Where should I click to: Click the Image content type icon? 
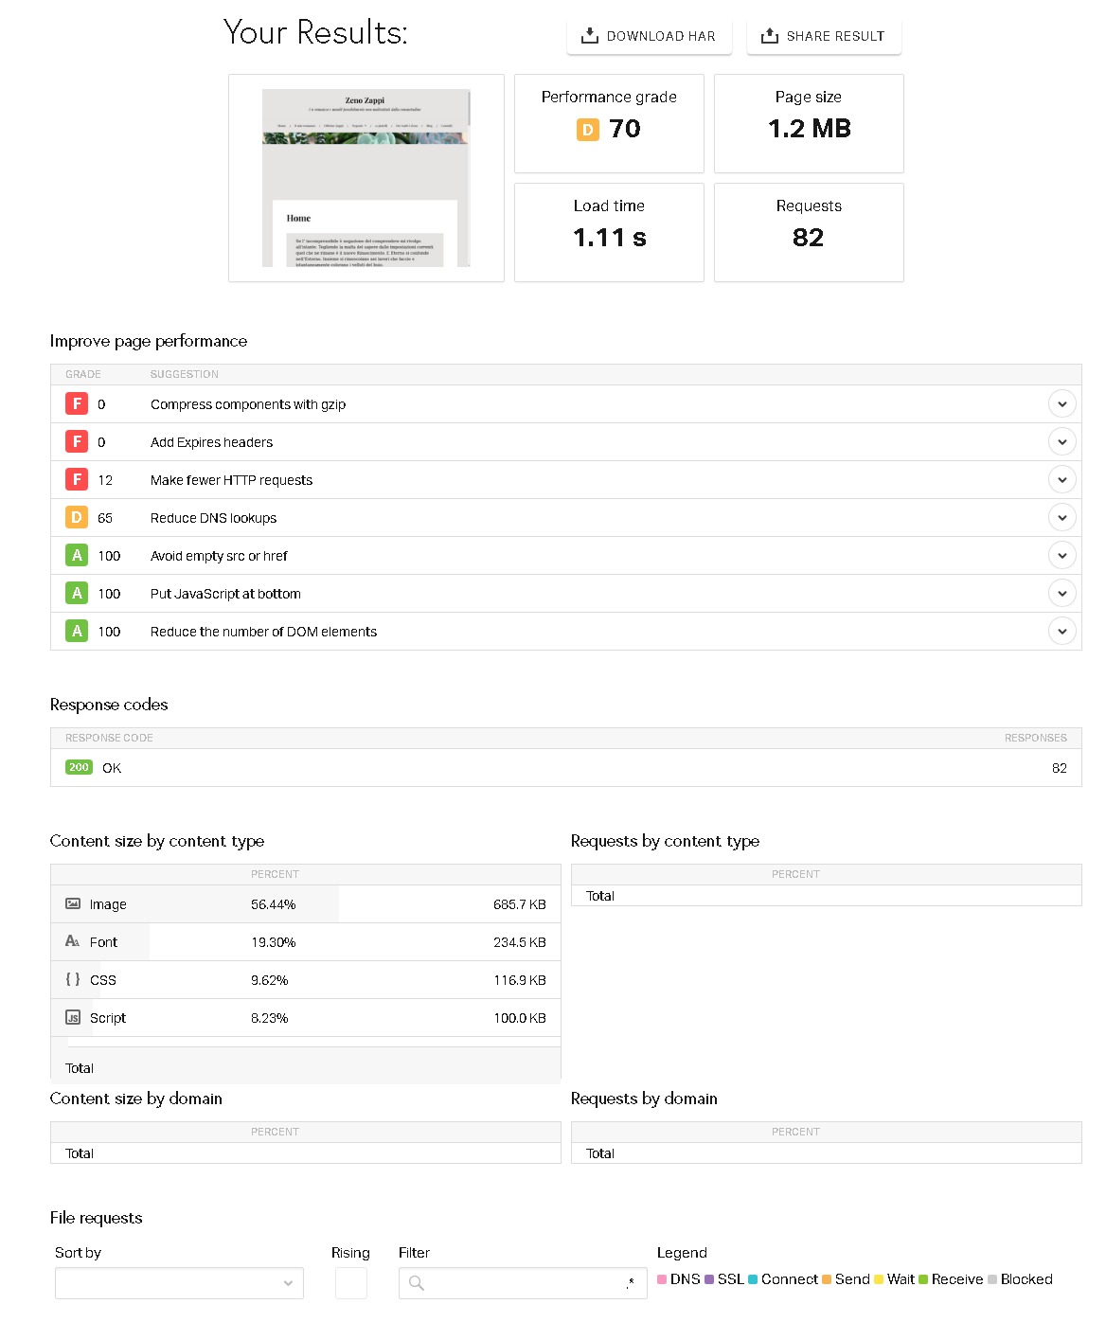click(x=73, y=904)
